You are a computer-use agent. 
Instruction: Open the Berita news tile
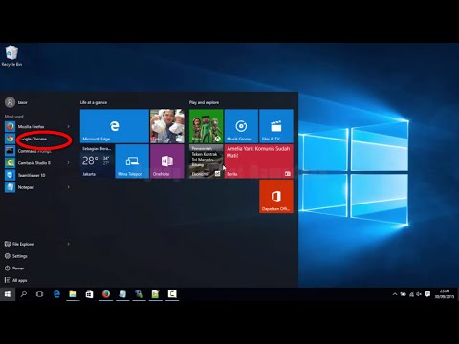[x=259, y=161]
